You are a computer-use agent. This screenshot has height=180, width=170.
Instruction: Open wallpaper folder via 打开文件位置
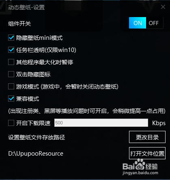coord(147,153)
